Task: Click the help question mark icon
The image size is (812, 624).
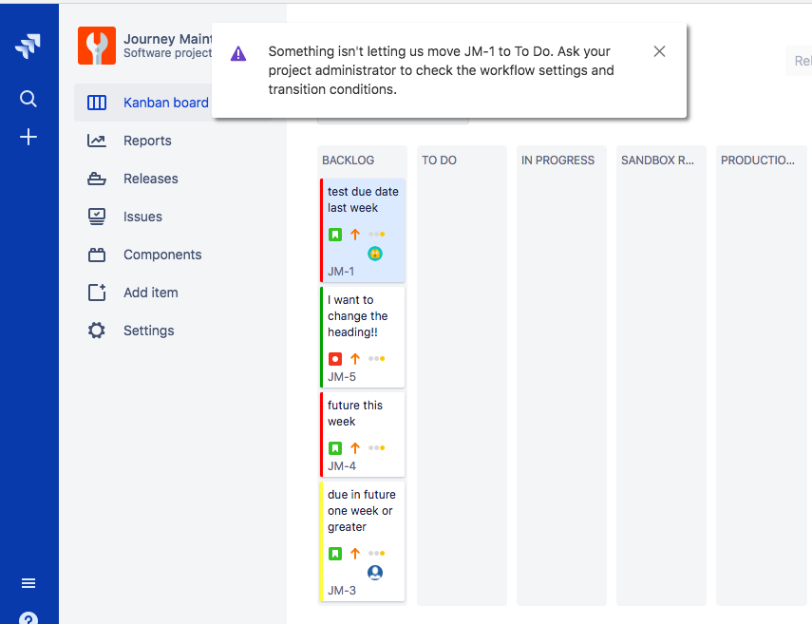Action: (x=28, y=618)
